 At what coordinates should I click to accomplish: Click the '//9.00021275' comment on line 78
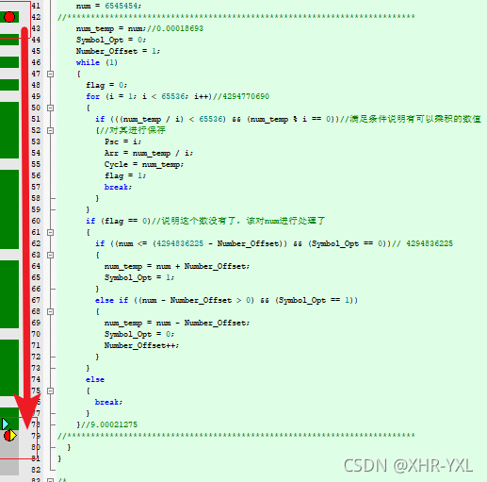pos(109,424)
